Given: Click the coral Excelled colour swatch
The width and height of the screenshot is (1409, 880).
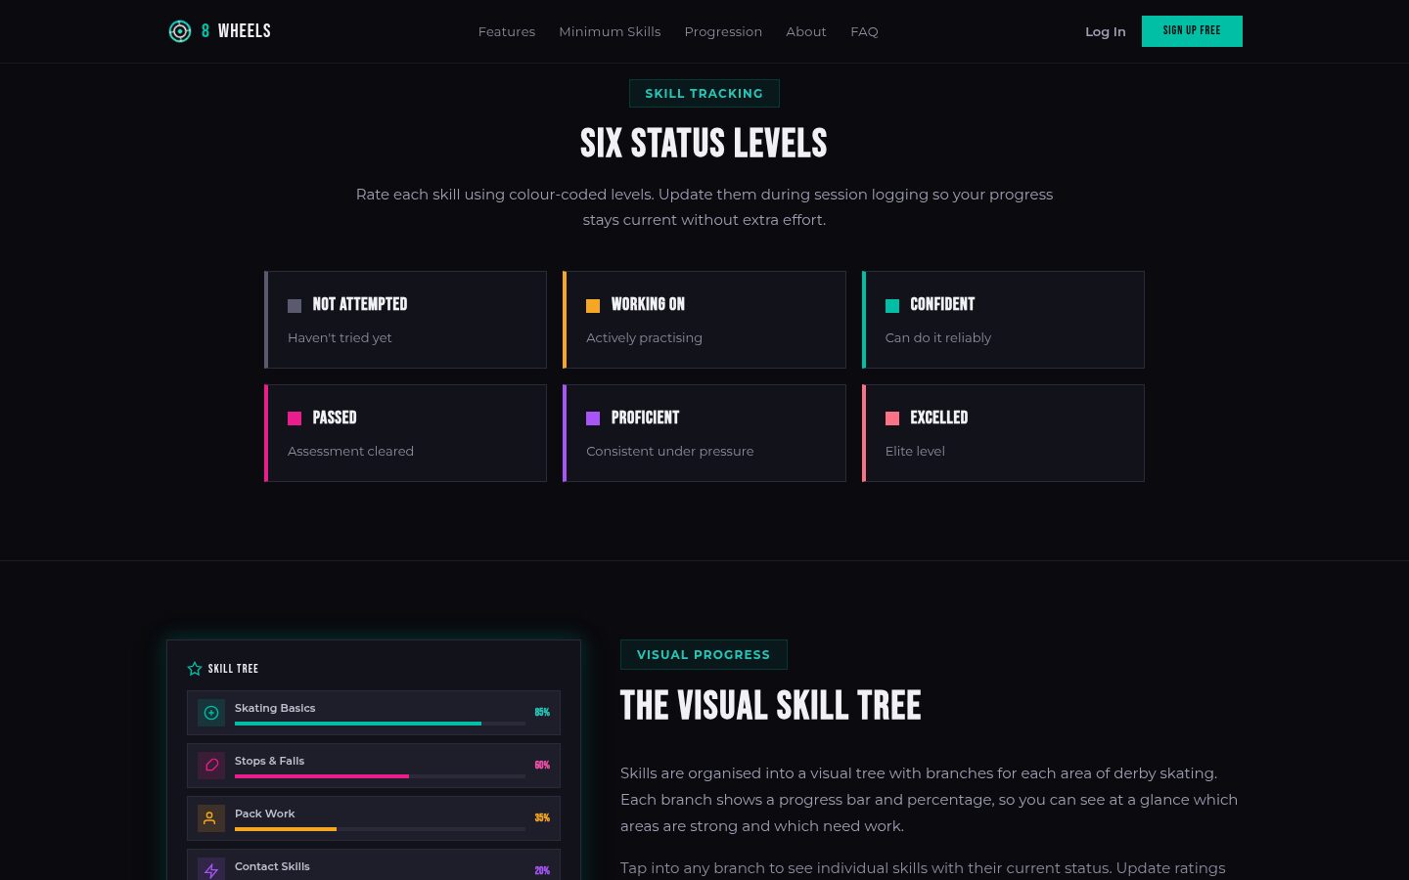Looking at the screenshot, I should (892, 418).
